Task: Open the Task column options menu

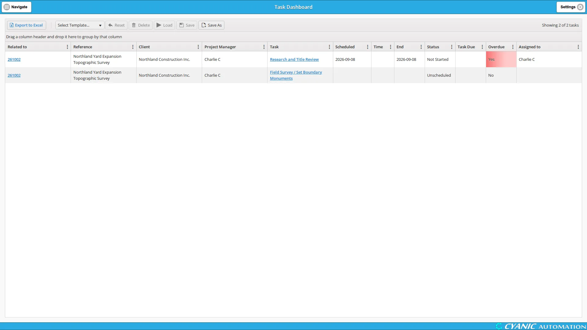Action: pyautogui.click(x=329, y=47)
